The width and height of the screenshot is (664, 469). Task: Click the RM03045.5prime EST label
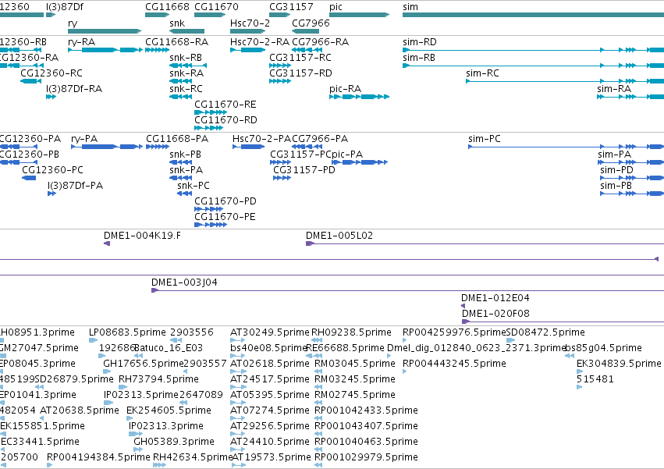(x=355, y=364)
